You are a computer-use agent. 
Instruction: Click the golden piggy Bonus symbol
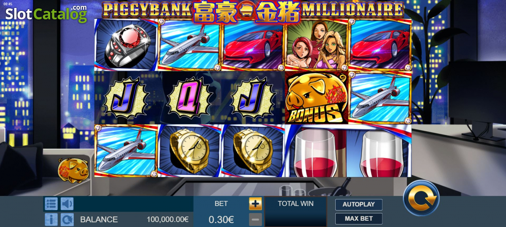pyautogui.click(x=317, y=98)
